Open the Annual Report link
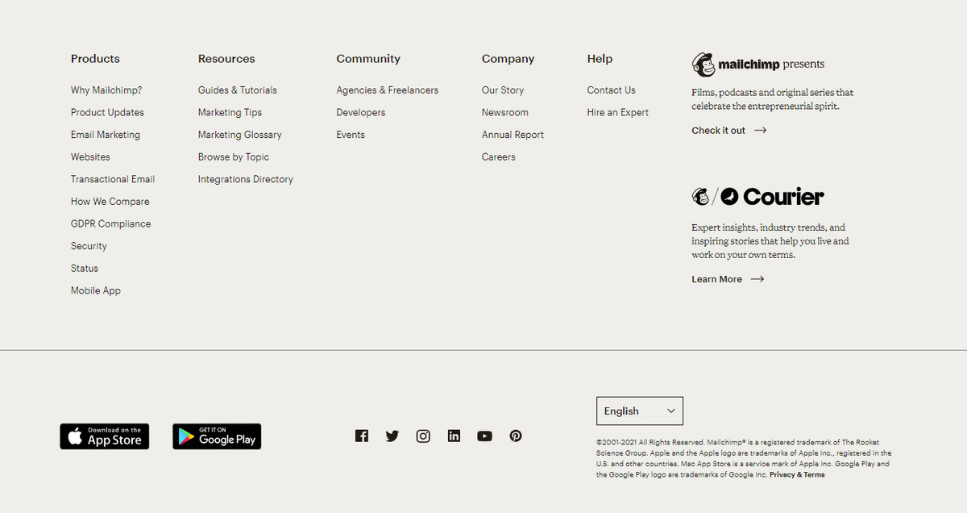 coord(513,135)
